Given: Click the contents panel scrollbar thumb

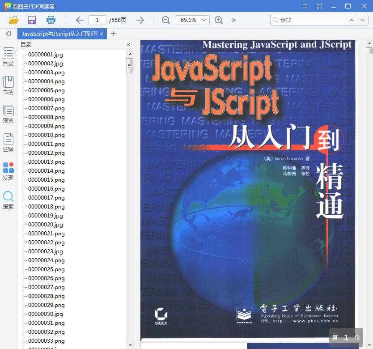Looking at the screenshot, I should click(x=130, y=66).
